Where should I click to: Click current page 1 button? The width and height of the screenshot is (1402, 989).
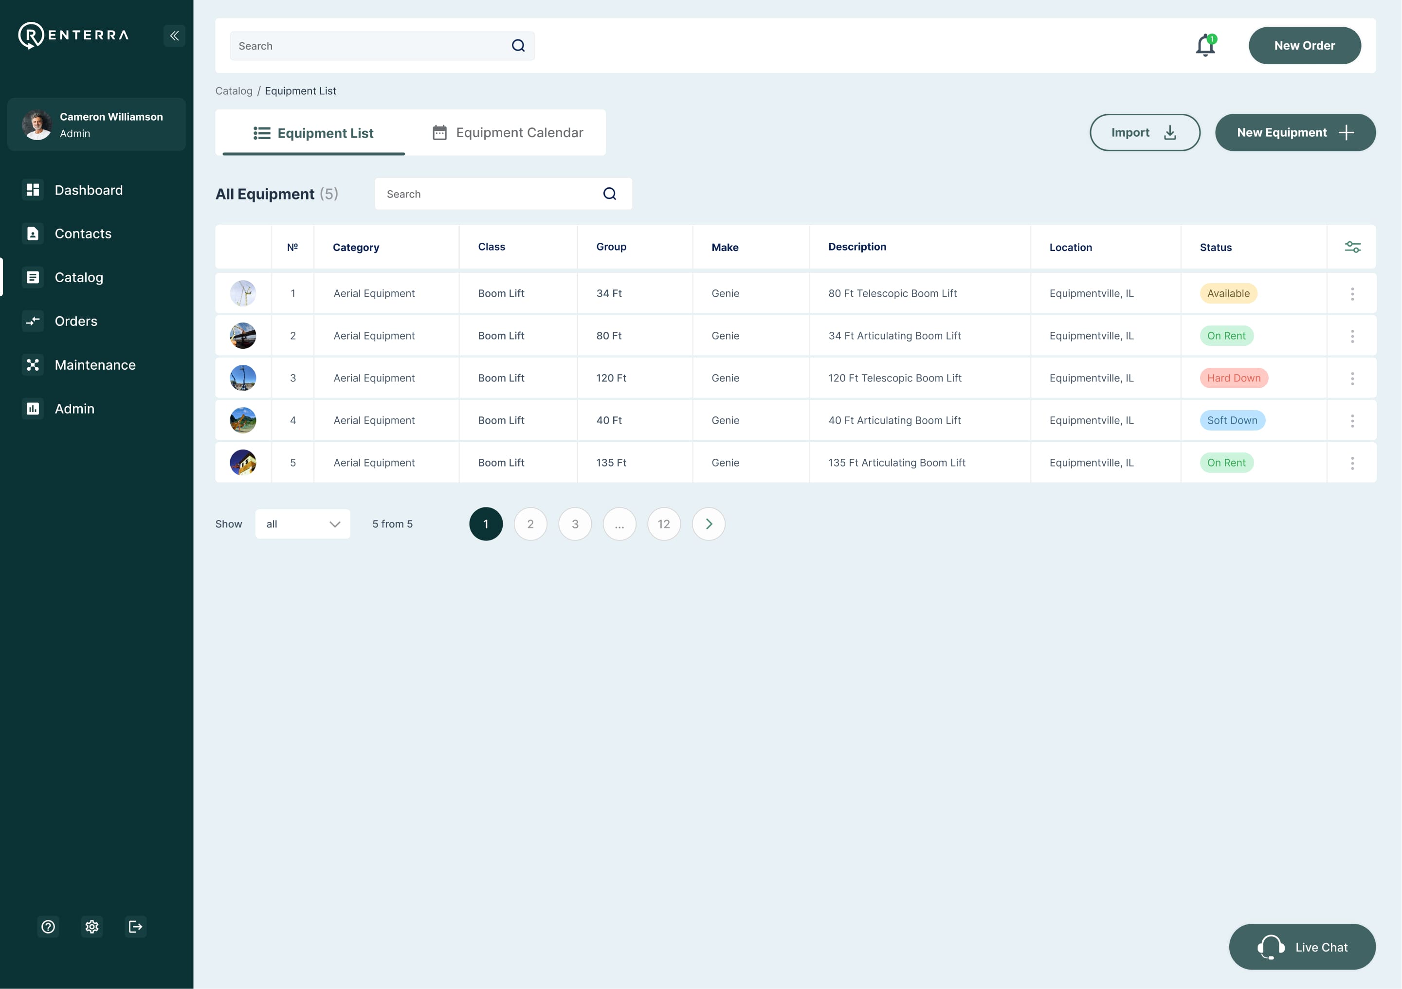tap(486, 524)
